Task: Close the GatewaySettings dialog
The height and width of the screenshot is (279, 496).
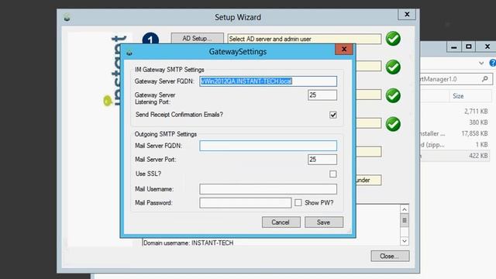Action: (344, 49)
